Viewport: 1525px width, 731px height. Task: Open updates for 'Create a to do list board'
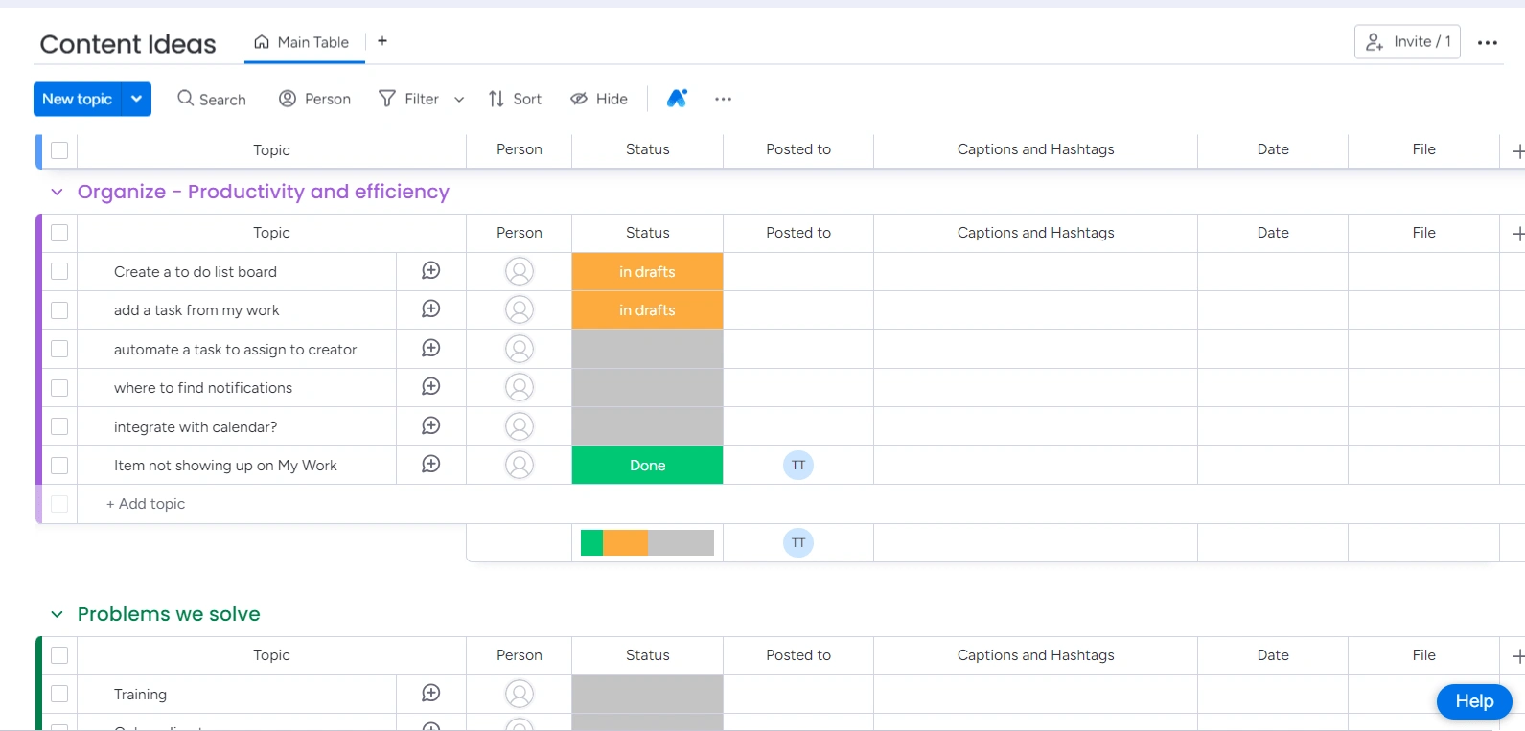(x=431, y=271)
